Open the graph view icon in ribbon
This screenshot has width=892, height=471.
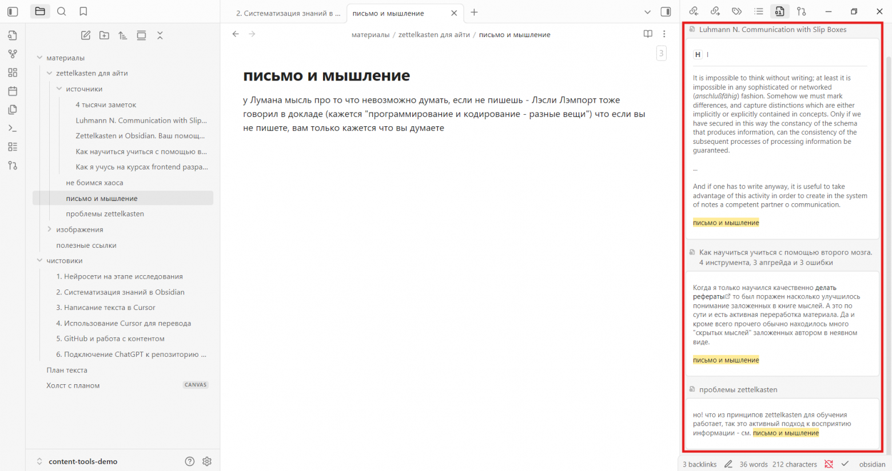click(12, 54)
